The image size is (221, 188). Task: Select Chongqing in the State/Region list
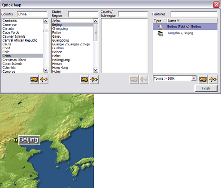pyautogui.click(x=60, y=29)
